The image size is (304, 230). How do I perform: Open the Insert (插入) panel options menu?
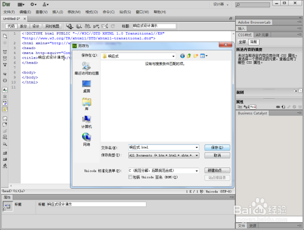click(300, 29)
